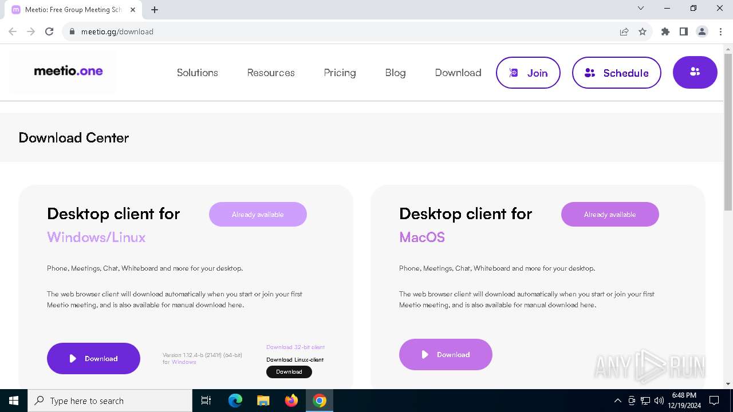Image resolution: width=733 pixels, height=412 pixels.
Task: Download the Windows desktop client
Action: (x=93, y=358)
